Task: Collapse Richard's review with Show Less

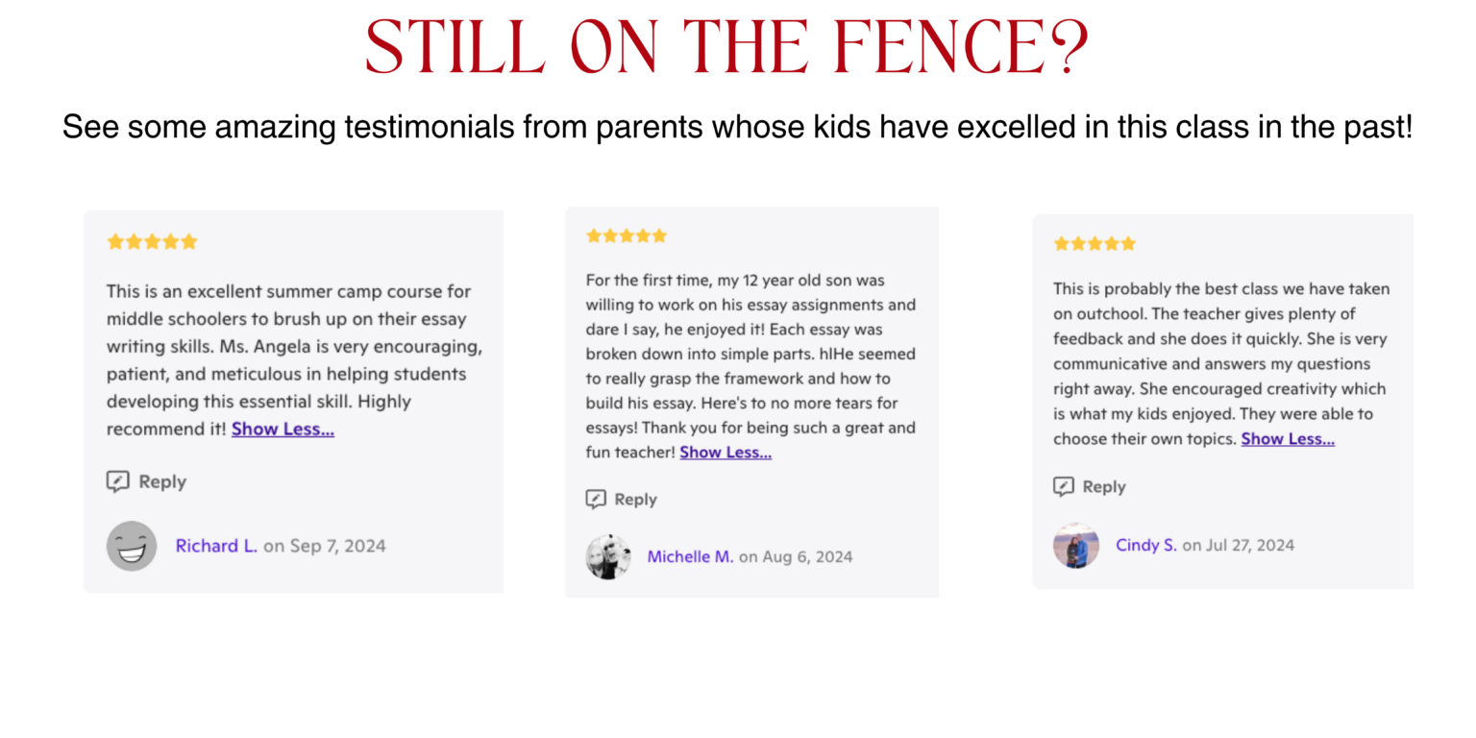Action: tap(283, 429)
